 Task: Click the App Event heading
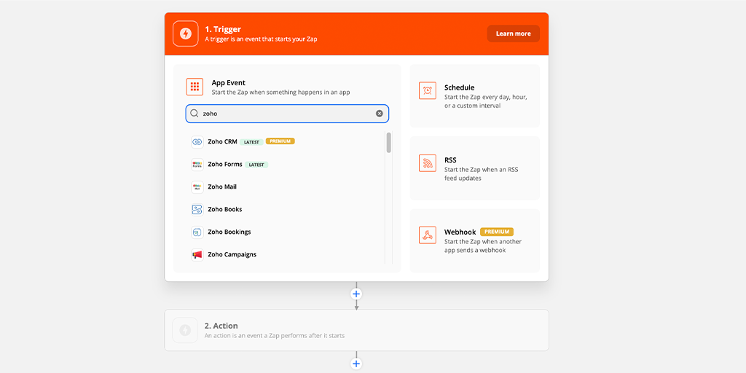point(228,83)
